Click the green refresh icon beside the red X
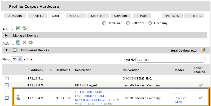The width and height of the screenshot is (211, 106). pos(30,42)
